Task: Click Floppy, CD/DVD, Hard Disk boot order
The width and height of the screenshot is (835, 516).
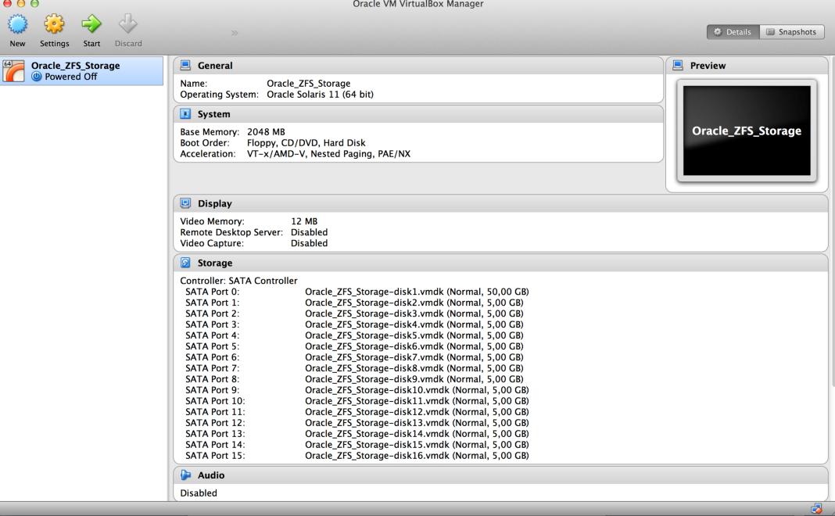Action: 306,143
